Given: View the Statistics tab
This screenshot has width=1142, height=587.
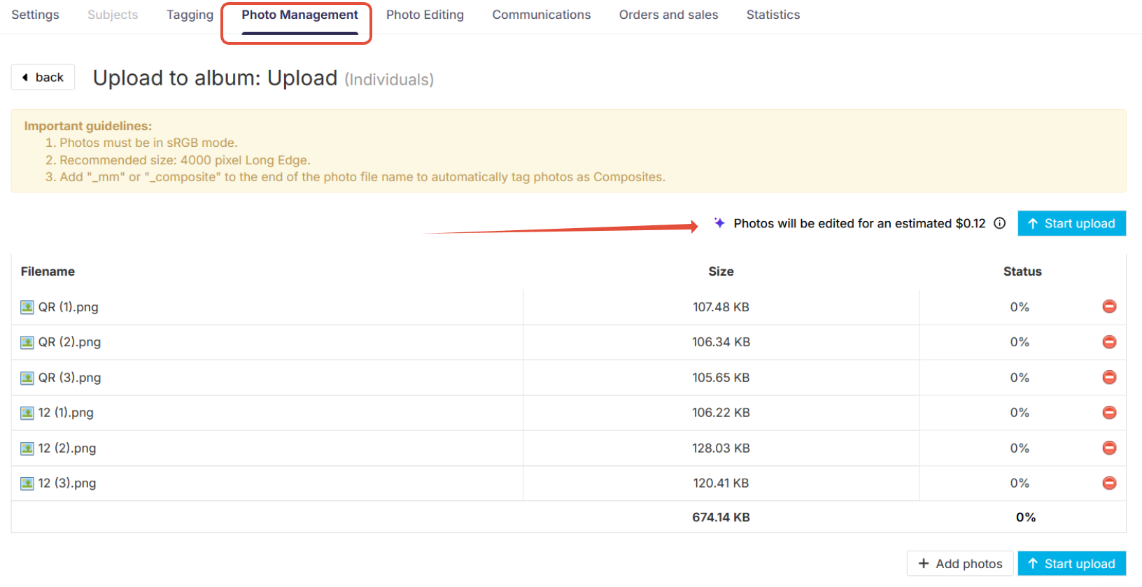Looking at the screenshot, I should point(773,15).
